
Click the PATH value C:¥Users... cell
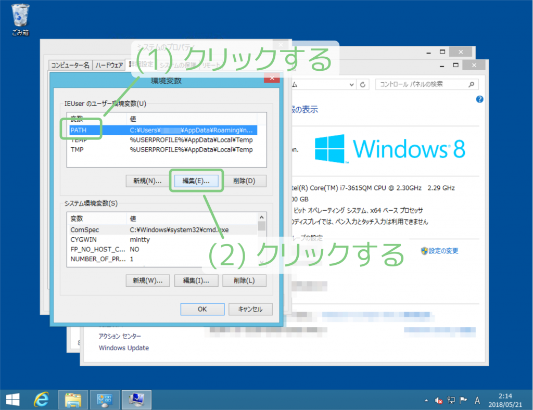(x=192, y=130)
